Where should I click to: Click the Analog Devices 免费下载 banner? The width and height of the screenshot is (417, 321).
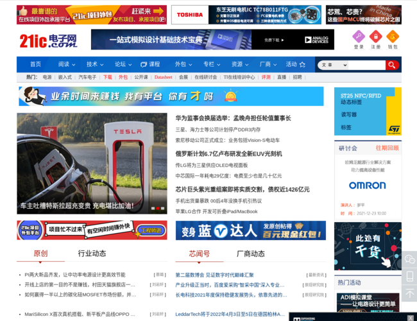[x=212, y=39]
